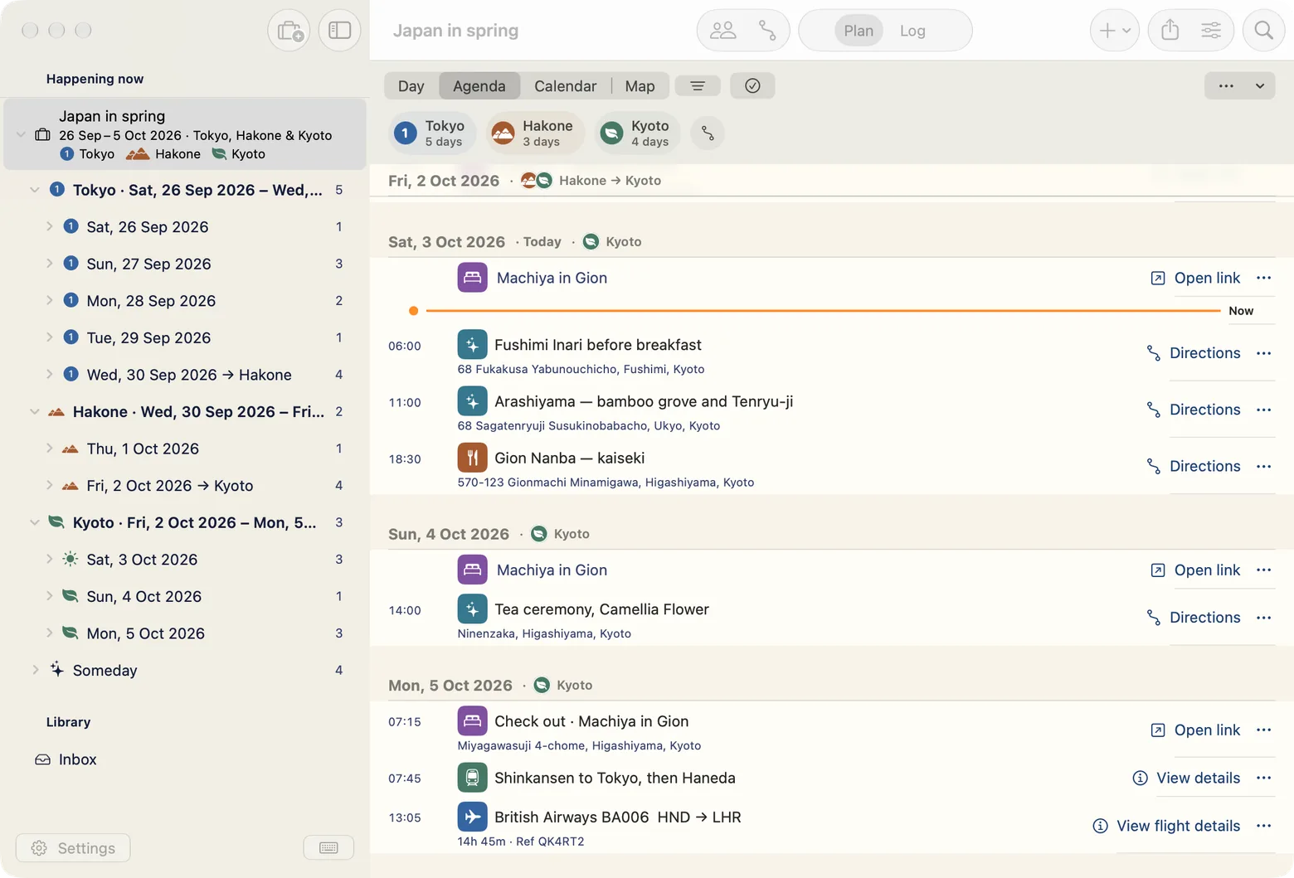Screen dimensions: 1294x878
Task: Open link for Sunday's Machiya in Gion
Action: [1195, 570]
